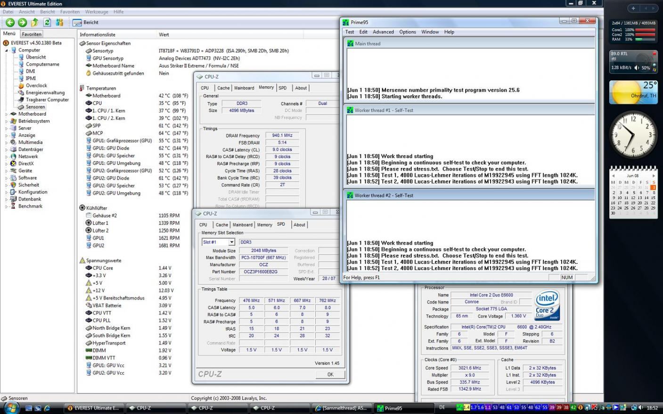Open the Hilfe menu in EVEREST
The height and width of the screenshot is (414, 663).
[119, 12]
